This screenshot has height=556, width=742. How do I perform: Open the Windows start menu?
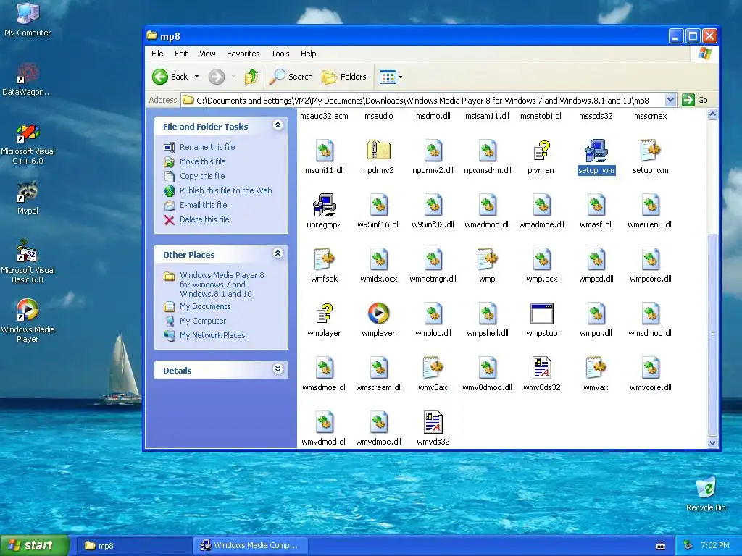pyautogui.click(x=35, y=546)
